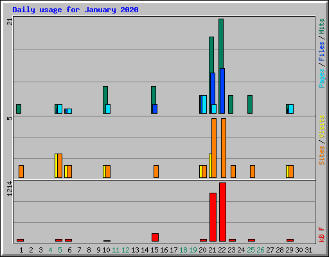Click x-axis day label 31

point(308,250)
